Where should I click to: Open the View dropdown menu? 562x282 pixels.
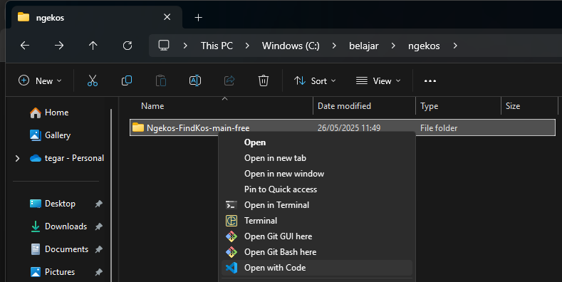click(x=378, y=81)
